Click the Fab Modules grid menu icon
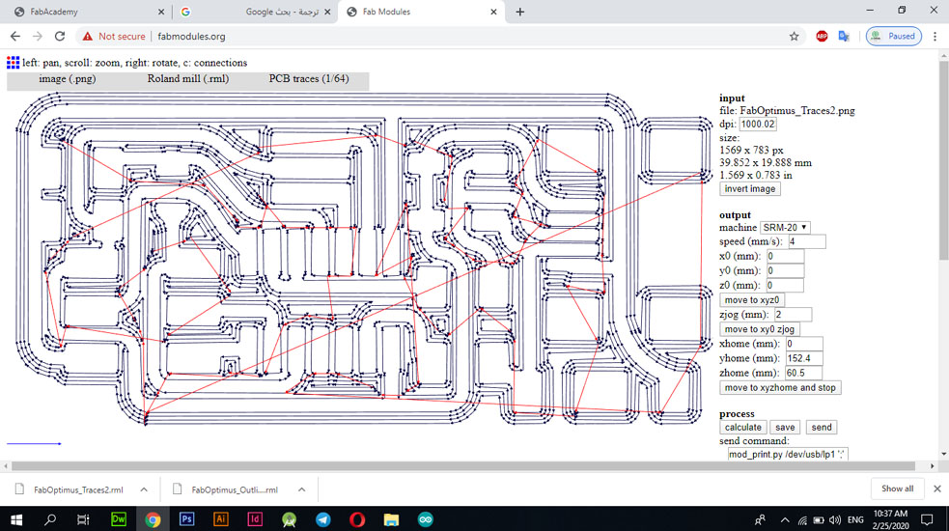Image resolution: width=949 pixels, height=531 pixels. pos(13,63)
